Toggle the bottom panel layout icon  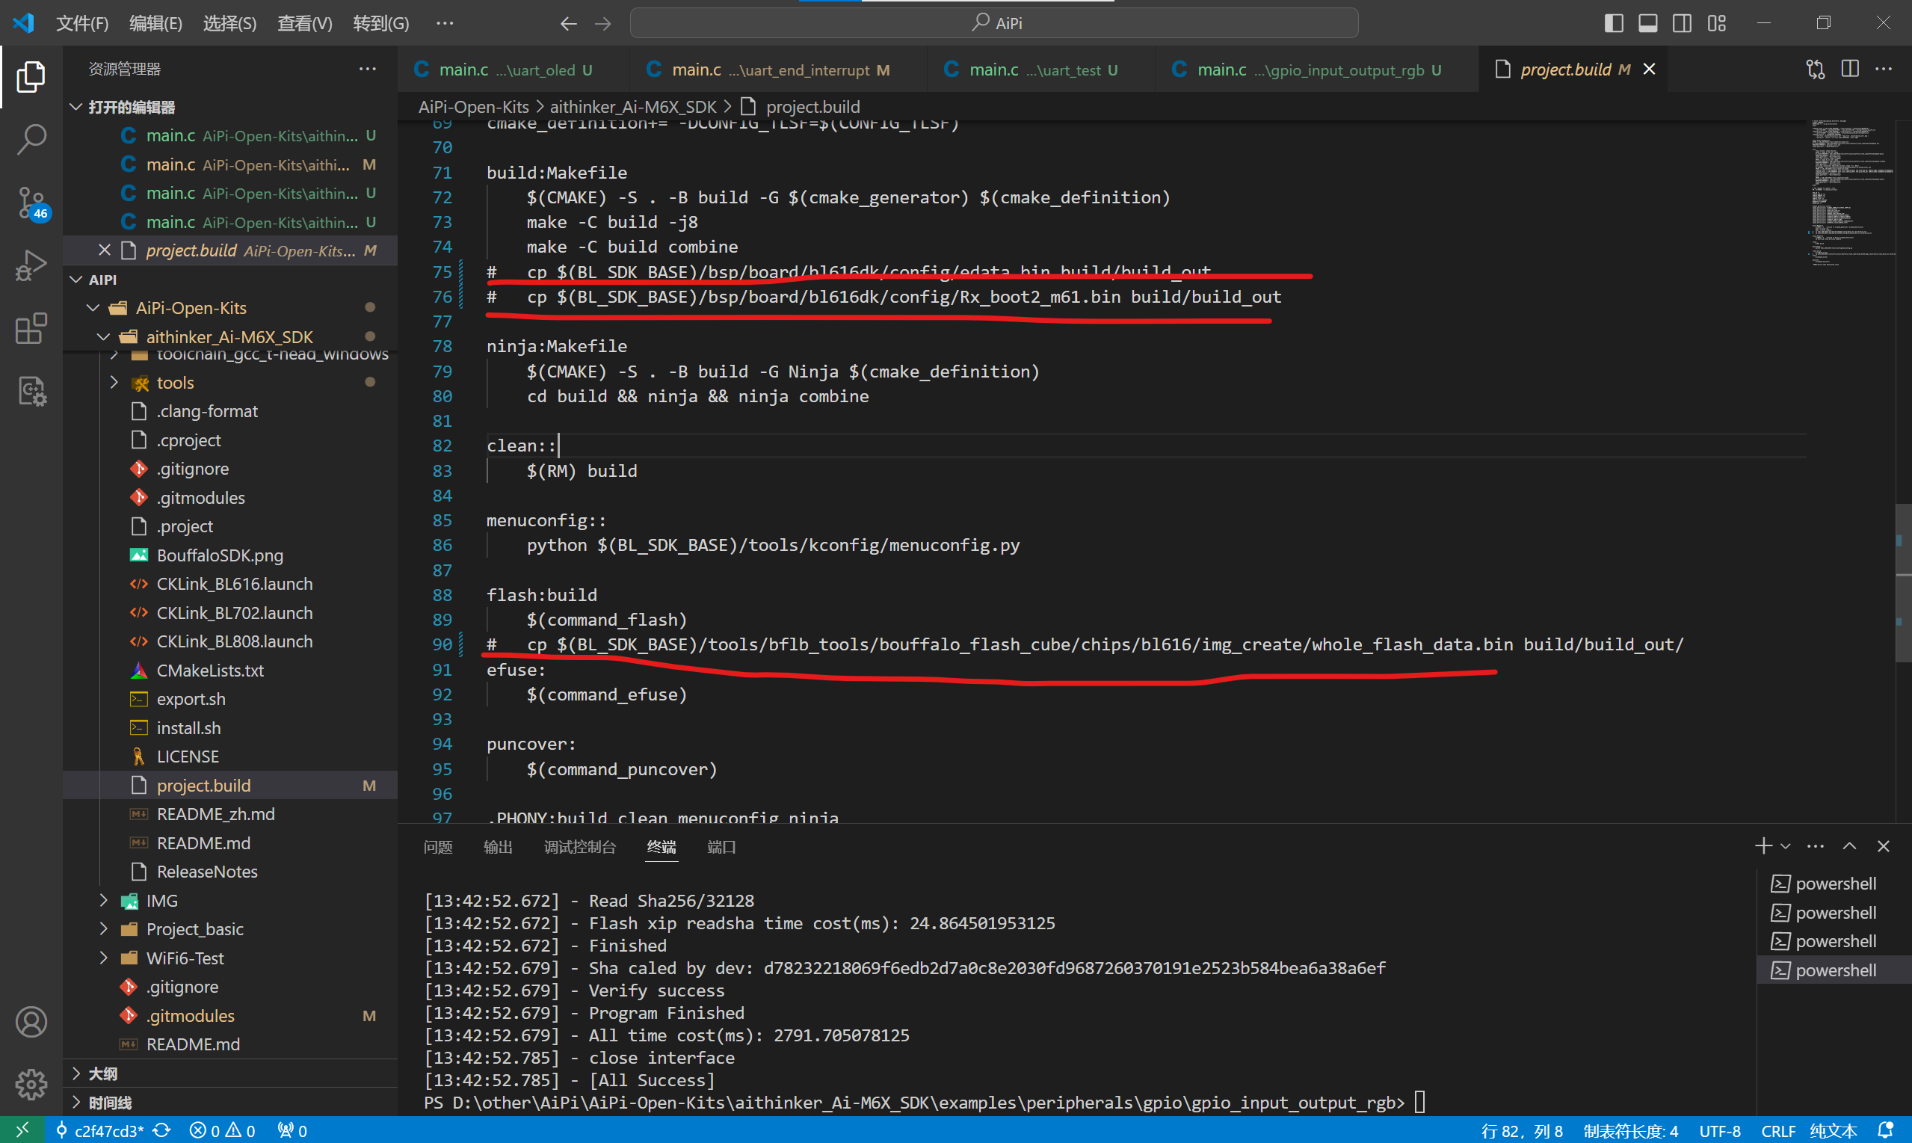[1648, 23]
